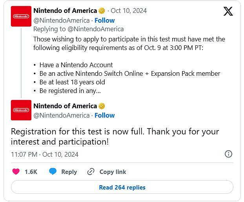This screenshot has height=202, width=244.
Task: Click the 1.6K likes count
Action: click(x=31, y=172)
